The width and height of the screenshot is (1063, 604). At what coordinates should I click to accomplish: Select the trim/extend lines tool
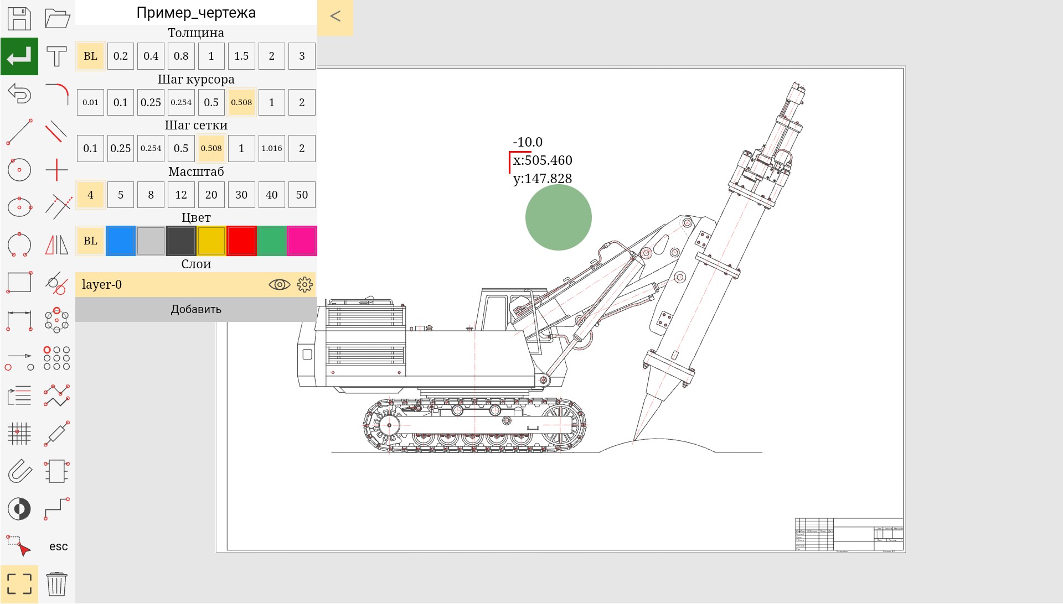click(58, 207)
